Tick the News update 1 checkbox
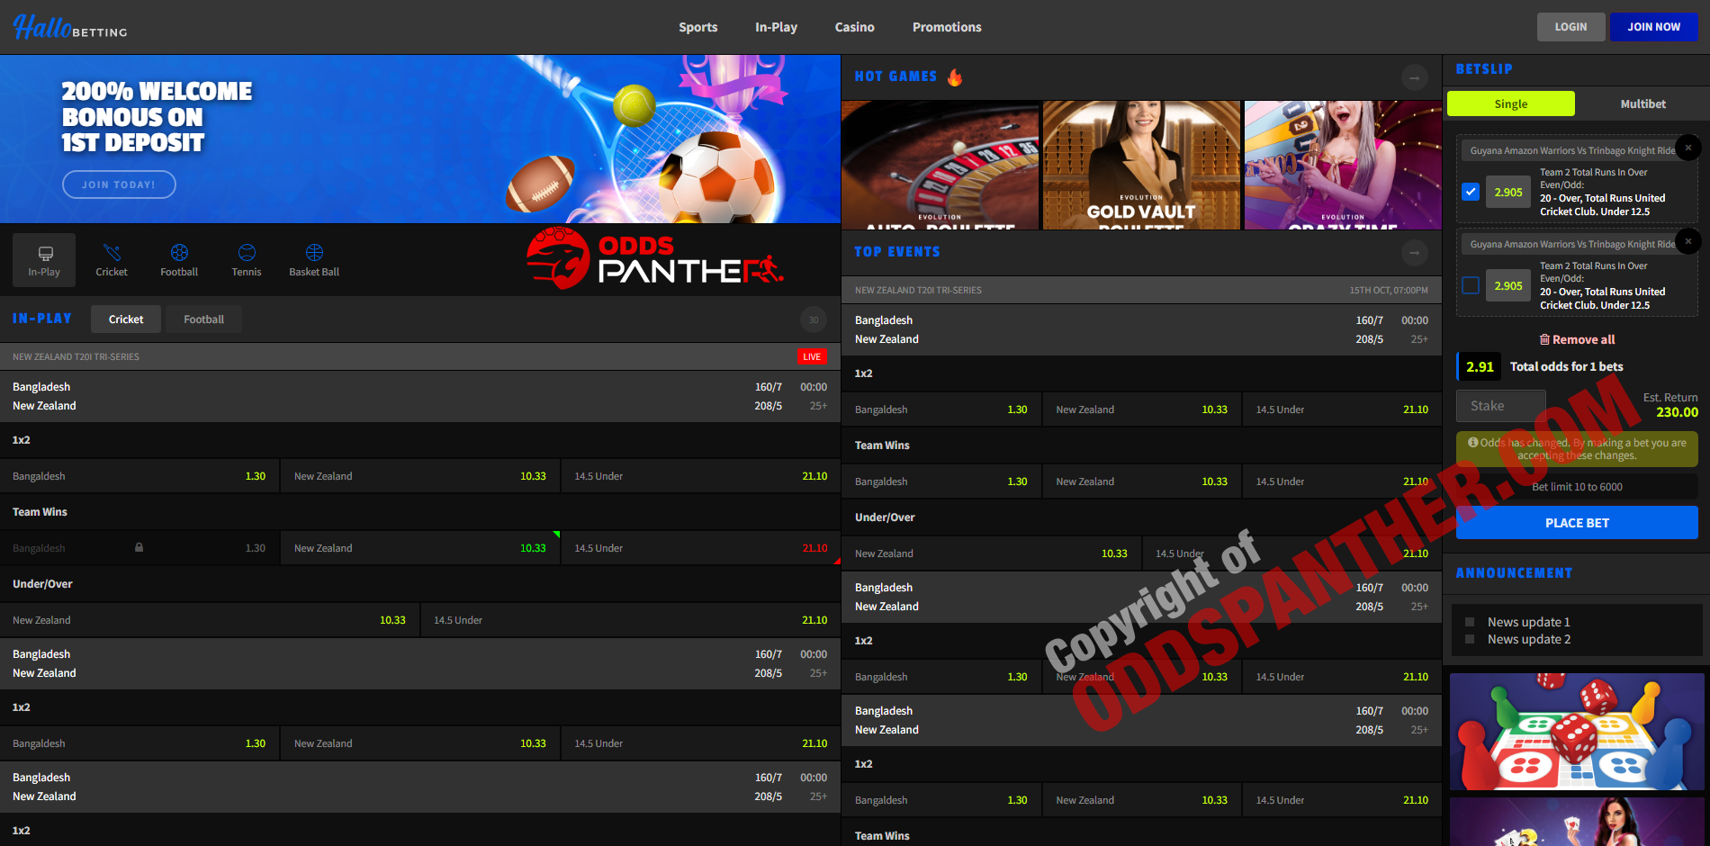The width and height of the screenshot is (1710, 846). [1470, 622]
